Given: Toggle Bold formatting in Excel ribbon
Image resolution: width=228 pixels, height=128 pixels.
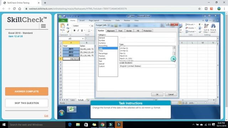Looking at the screenshot, I should [x=74, y=31].
